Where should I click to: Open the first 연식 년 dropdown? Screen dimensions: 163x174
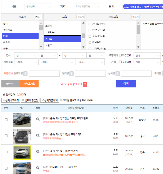pos(26,56)
